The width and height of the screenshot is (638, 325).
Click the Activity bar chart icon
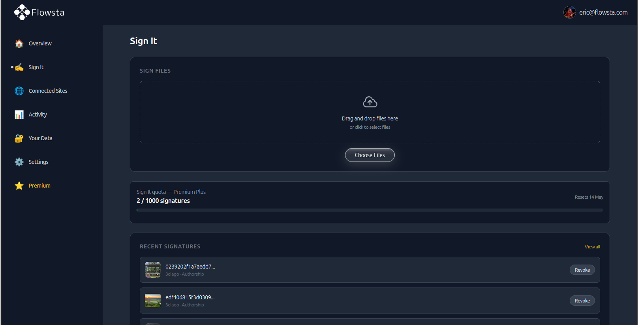pos(19,115)
